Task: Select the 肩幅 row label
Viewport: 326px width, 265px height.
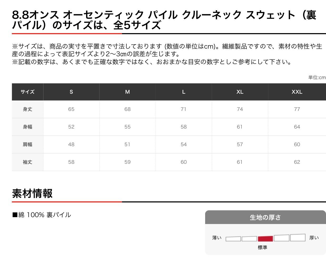Action: (x=27, y=144)
